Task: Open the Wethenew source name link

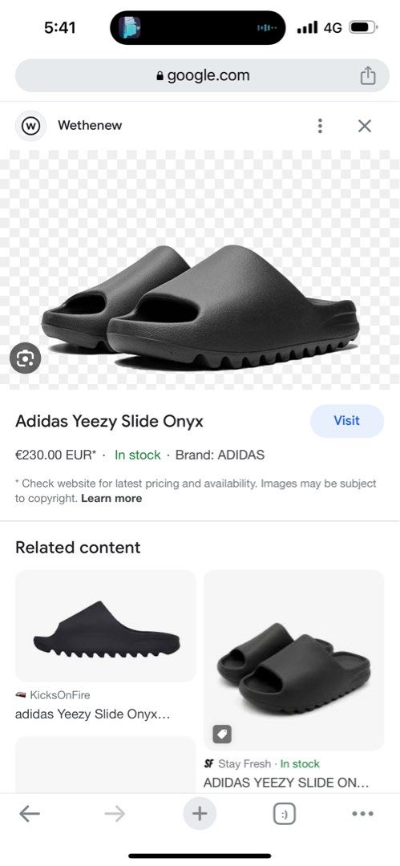Action: click(x=90, y=125)
